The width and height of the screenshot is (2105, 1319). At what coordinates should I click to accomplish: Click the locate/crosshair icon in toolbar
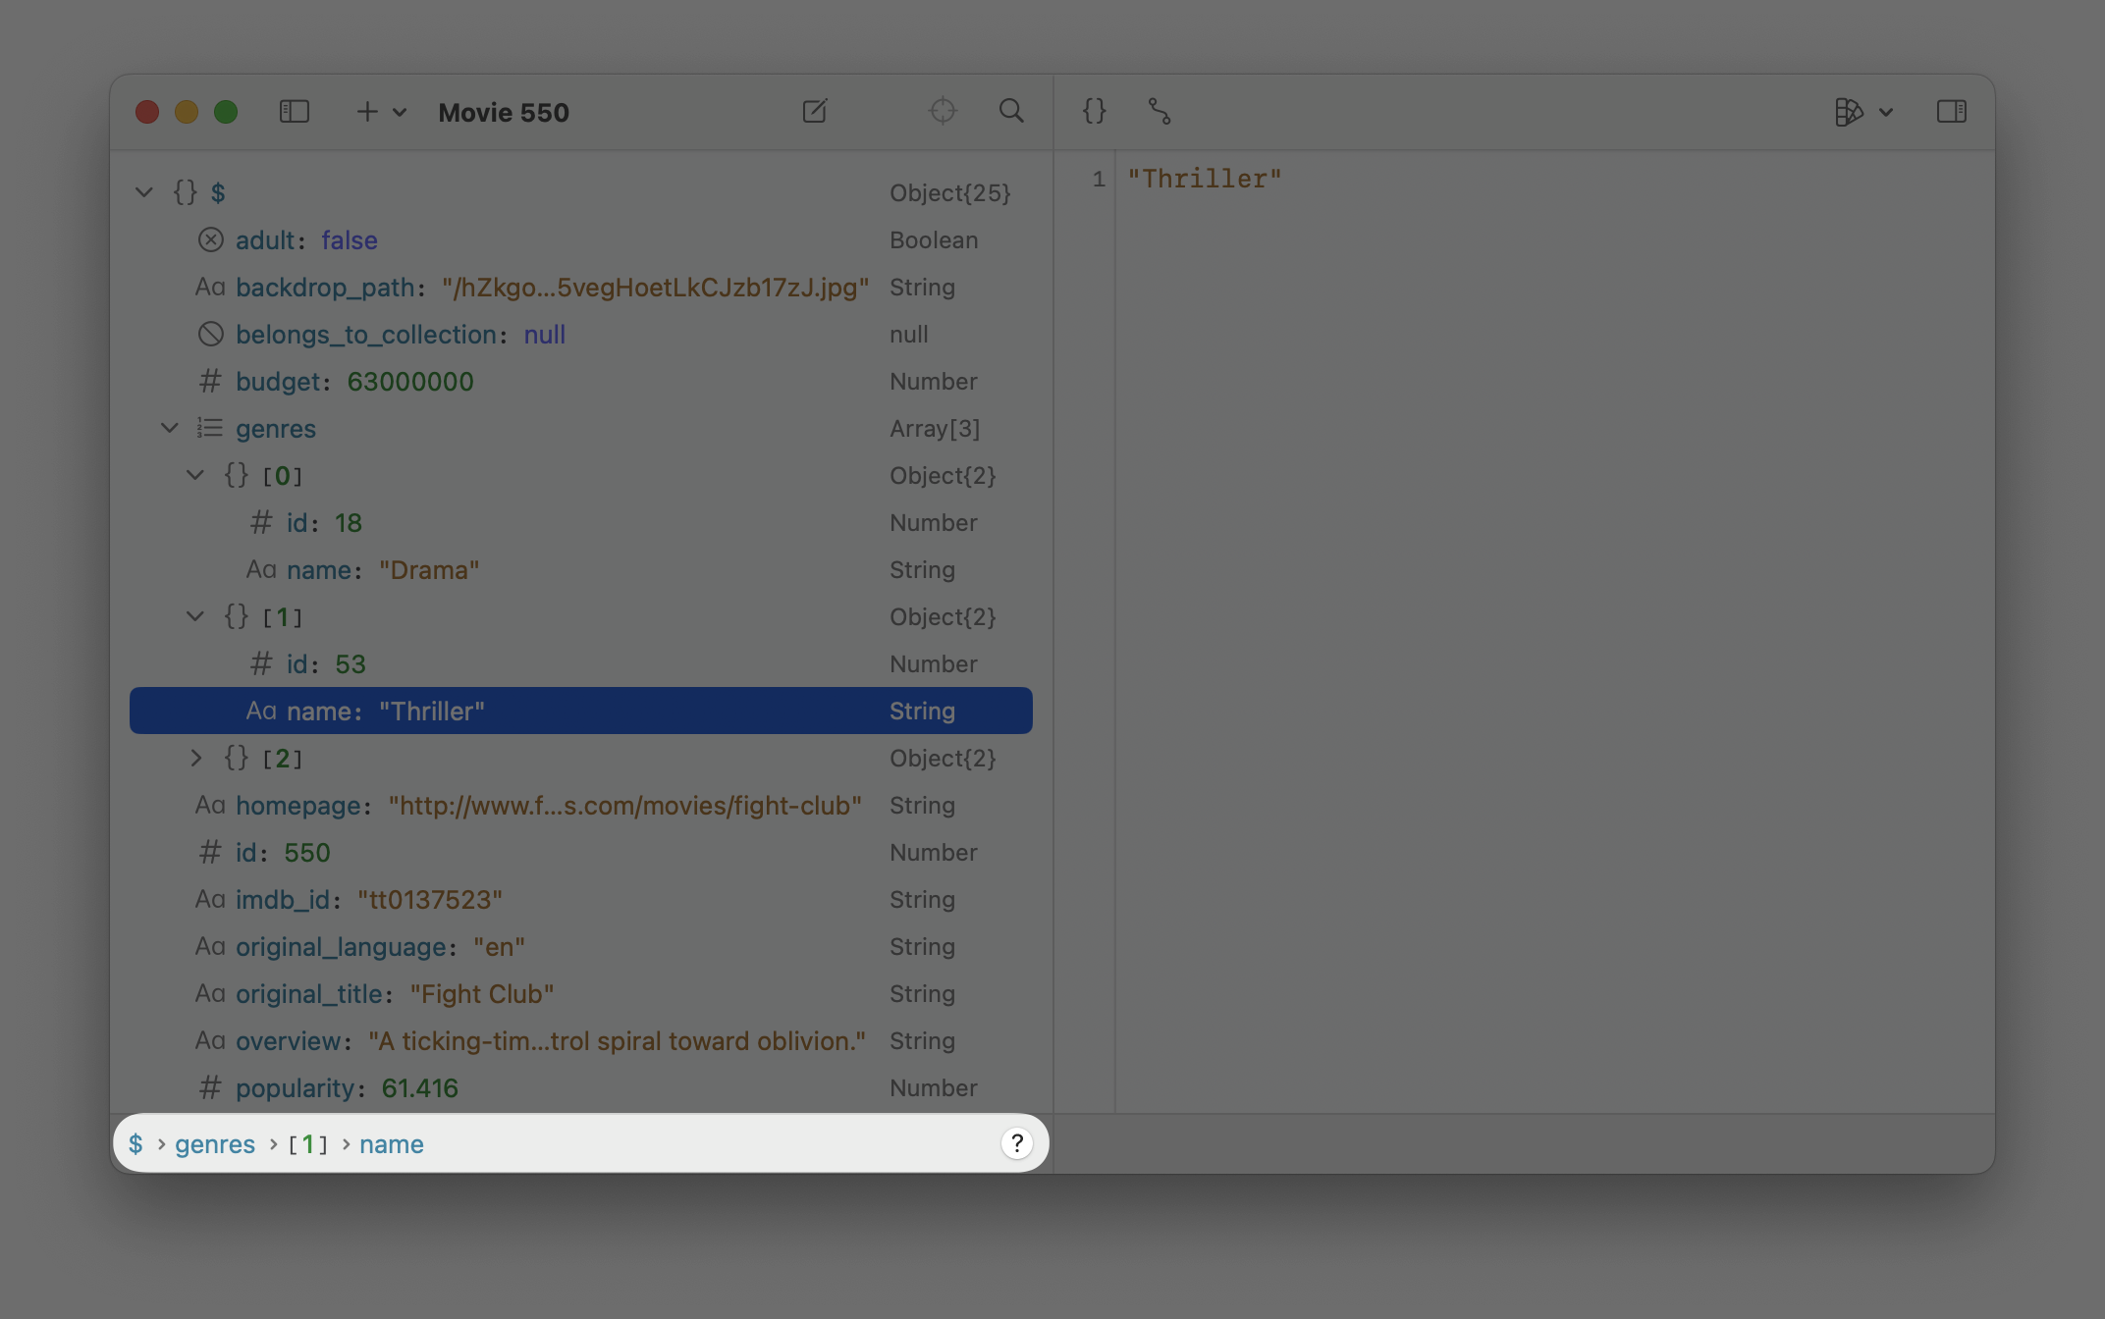(x=943, y=111)
